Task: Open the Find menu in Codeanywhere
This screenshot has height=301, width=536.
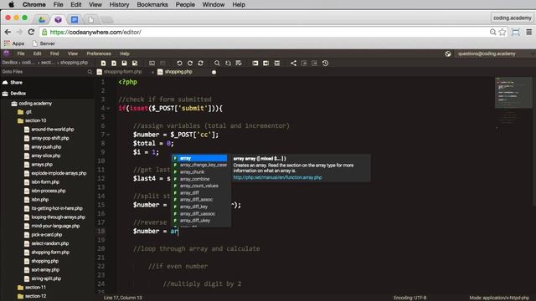Action: [54, 54]
